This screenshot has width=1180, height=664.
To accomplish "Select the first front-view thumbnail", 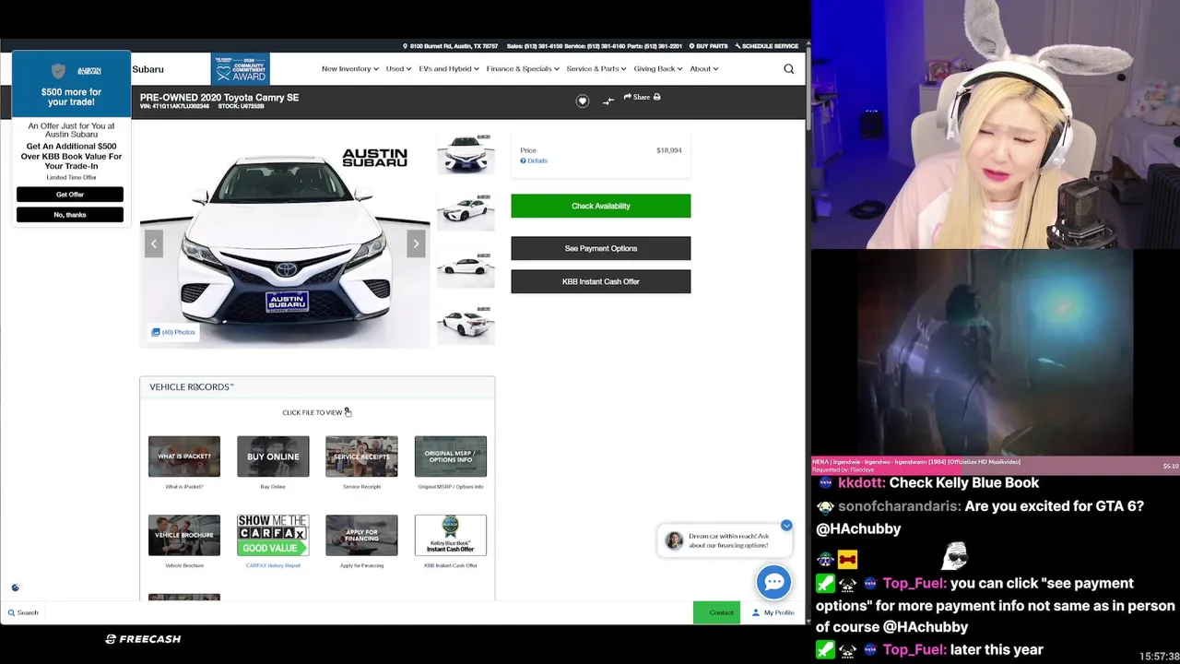I will pyautogui.click(x=466, y=154).
